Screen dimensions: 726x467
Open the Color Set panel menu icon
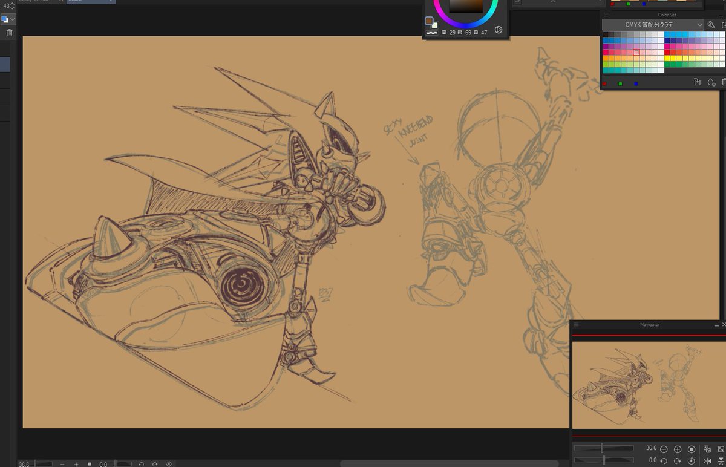pos(607,15)
